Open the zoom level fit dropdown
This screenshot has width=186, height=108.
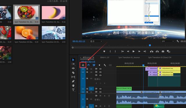click(96, 41)
